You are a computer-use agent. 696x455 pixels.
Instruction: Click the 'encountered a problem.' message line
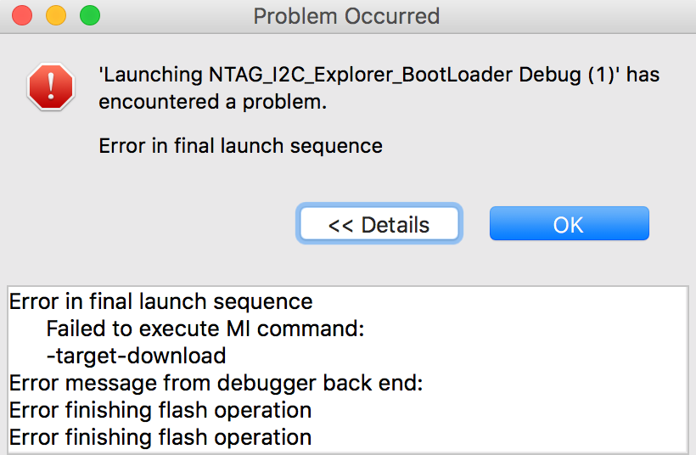click(x=212, y=103)
